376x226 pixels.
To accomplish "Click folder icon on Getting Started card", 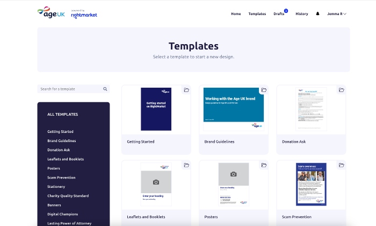I will [186, 90].
